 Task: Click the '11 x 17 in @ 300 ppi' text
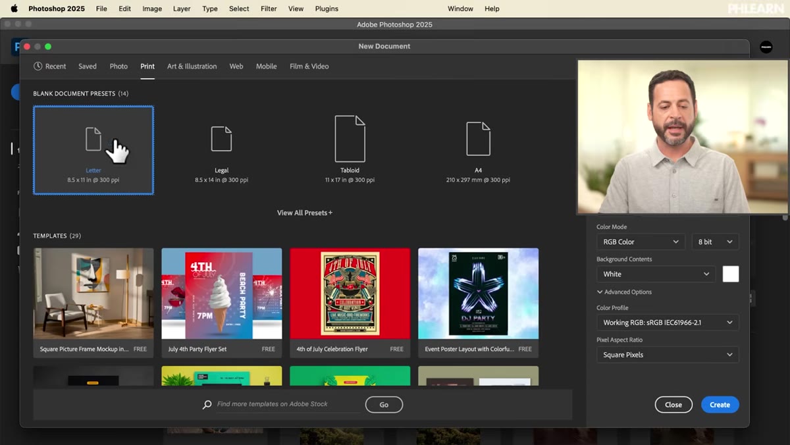click(350, 180)
